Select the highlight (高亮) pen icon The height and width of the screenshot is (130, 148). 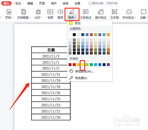coord(72,12)
